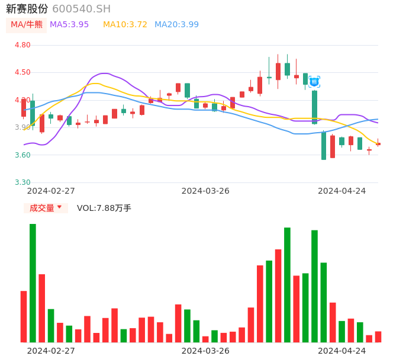
Task: Click the ticker code 600540.SH
Action: 81,9
